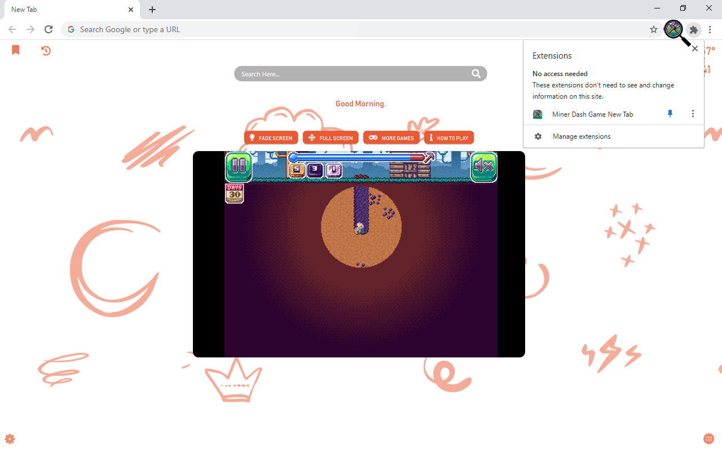This screenshot has width=722, height=451.
Task: Open the settings gear at the page's bottom left
Action: [10, 439]
